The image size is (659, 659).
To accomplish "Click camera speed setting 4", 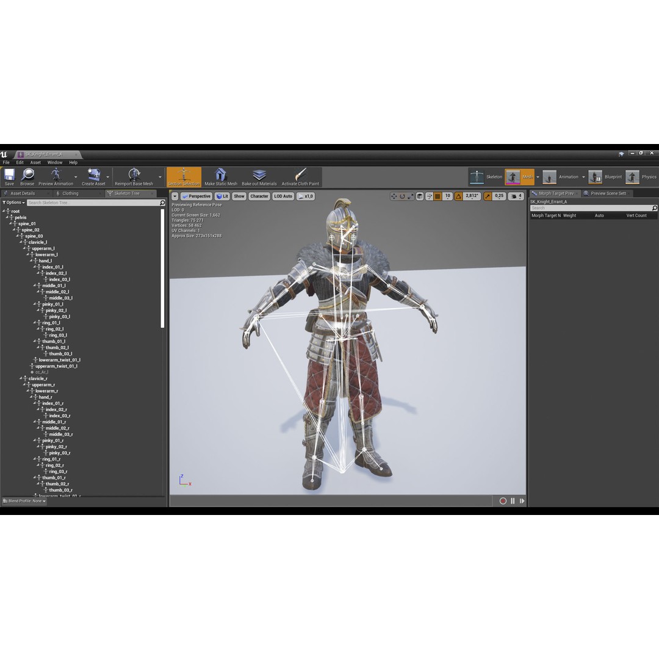I will (516, 196).
